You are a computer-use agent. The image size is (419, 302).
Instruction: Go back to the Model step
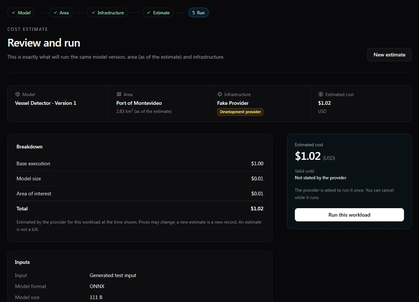(21, 12)
